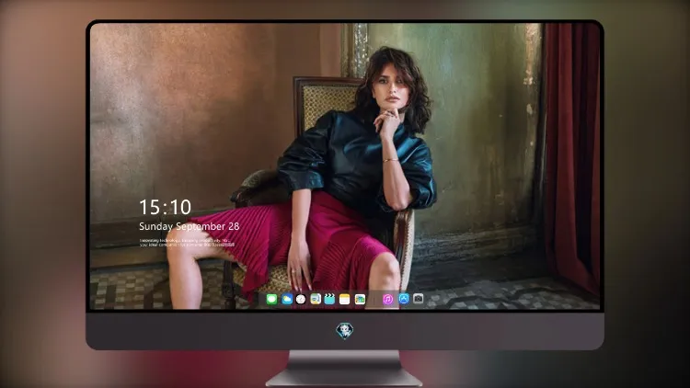Open the blue App Store icon
Image resolution: width=690 pixels, height=388 pixels.
click(404, 299)
